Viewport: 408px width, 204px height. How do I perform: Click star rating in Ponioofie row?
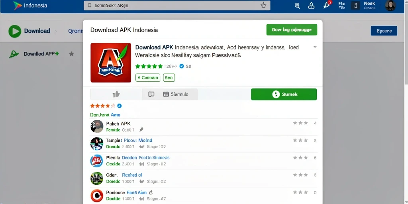[x=300, y=192]
